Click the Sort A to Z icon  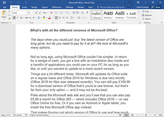[x=83, y=13]
